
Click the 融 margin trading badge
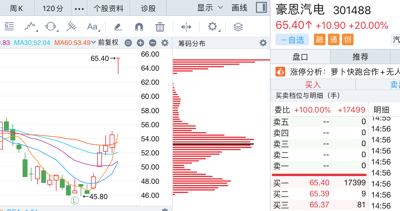[319, 39]
